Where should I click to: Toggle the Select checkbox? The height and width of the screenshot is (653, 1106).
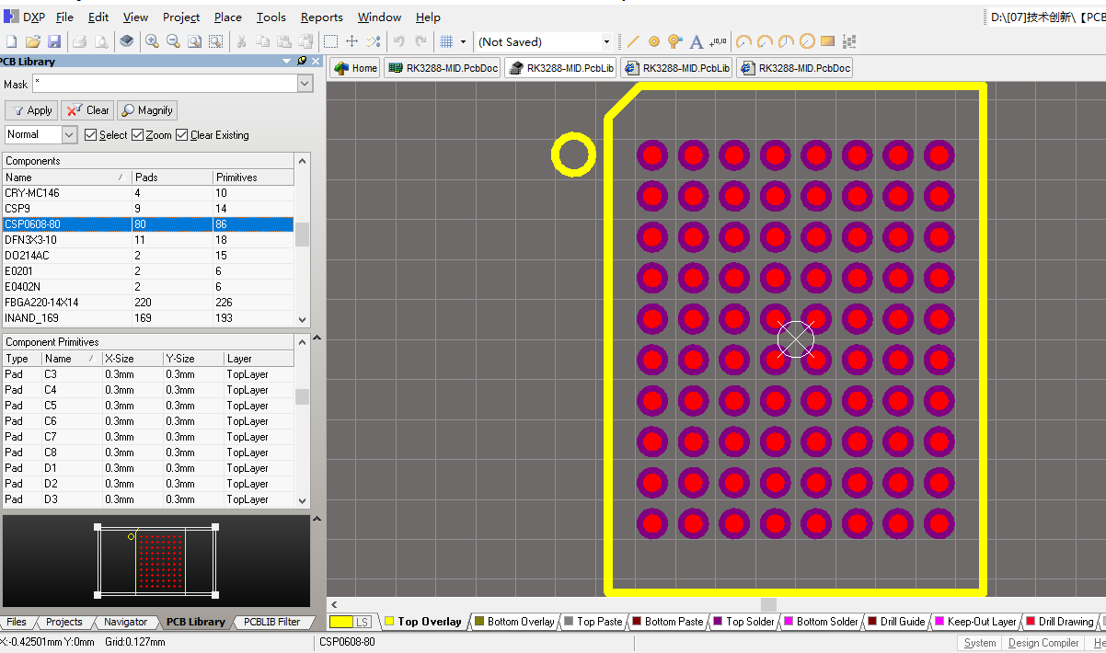90,135
